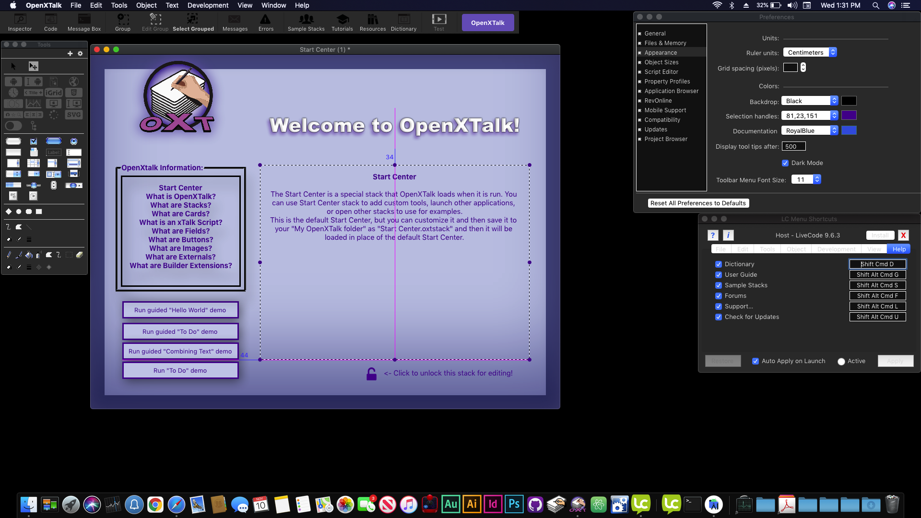Open the Selection handles color dropdown
The height and width of the screenshot is (518, 921).
[810, 116]
